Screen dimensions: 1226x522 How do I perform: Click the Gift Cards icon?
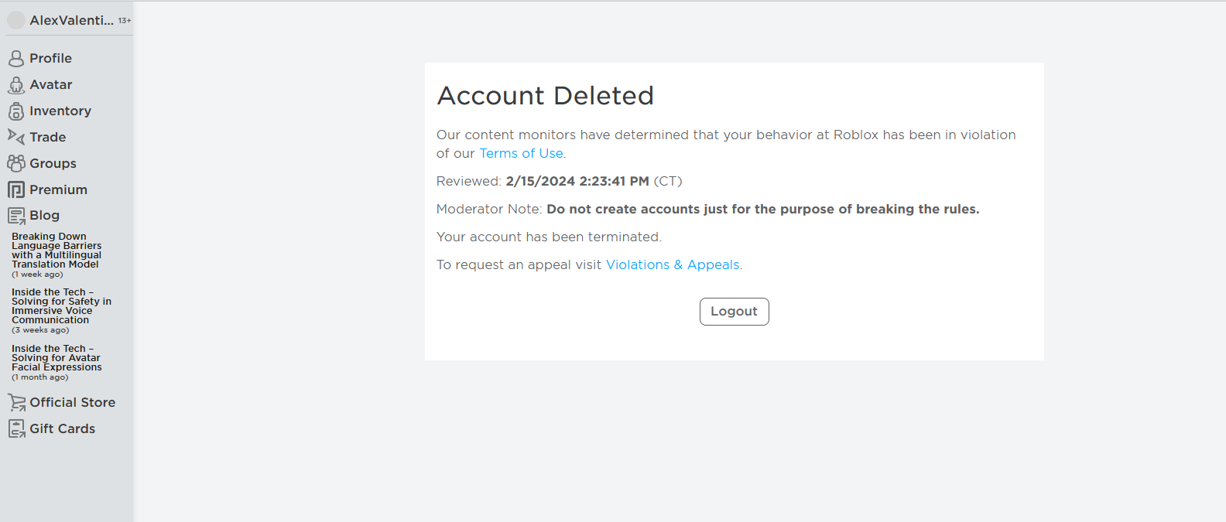click(16, 428)
